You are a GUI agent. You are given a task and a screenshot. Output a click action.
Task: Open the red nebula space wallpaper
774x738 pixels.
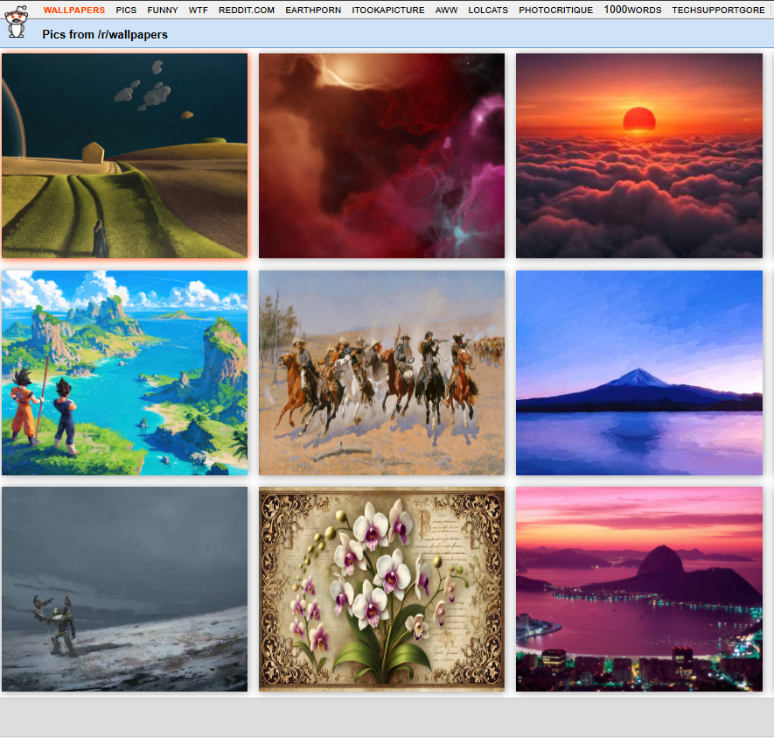[381, 156]
